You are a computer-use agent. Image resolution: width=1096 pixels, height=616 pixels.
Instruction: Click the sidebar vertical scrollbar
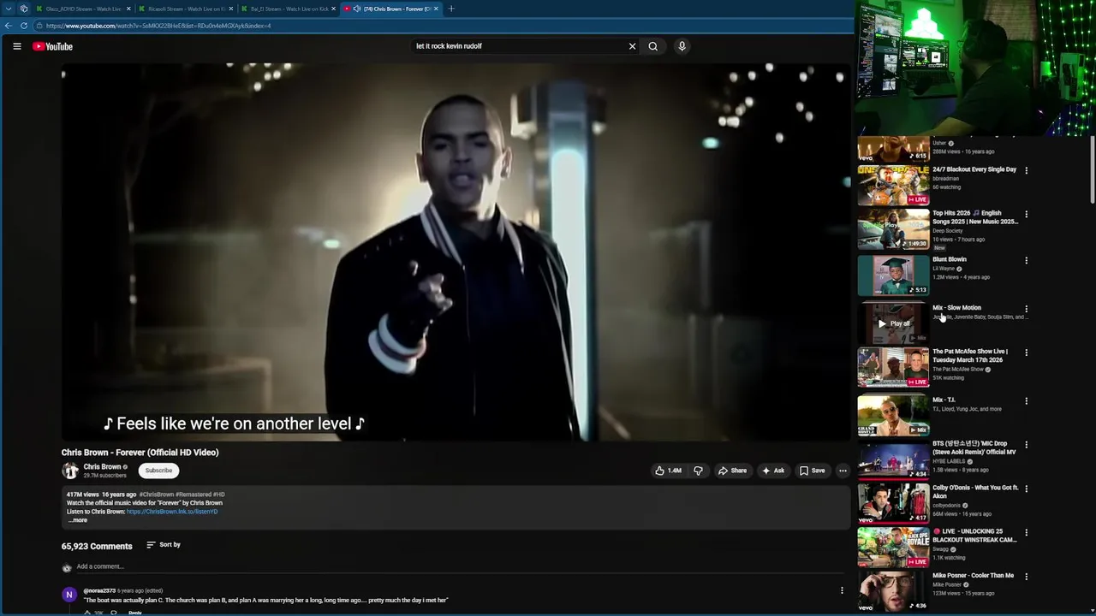point(1093,171)
